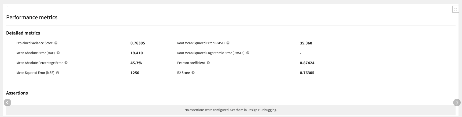462x117 pixels.
Task: Go to next slide with right arrow
Action: click(457, 102)
